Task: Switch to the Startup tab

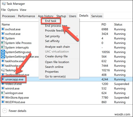Action: (61, 16)
